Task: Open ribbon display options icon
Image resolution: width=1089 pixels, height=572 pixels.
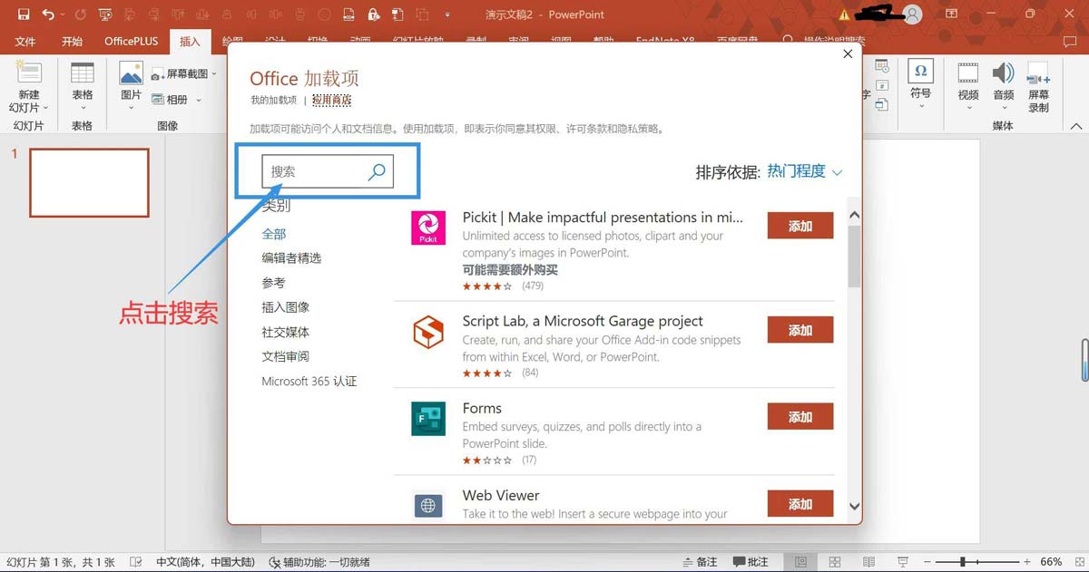Action: 951,15
